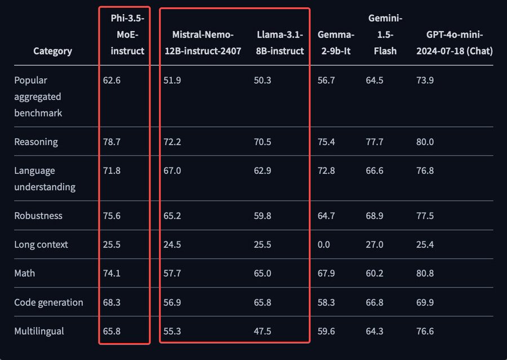
Task: Click the Reasoning row label
Action: (x=36, y=142)
